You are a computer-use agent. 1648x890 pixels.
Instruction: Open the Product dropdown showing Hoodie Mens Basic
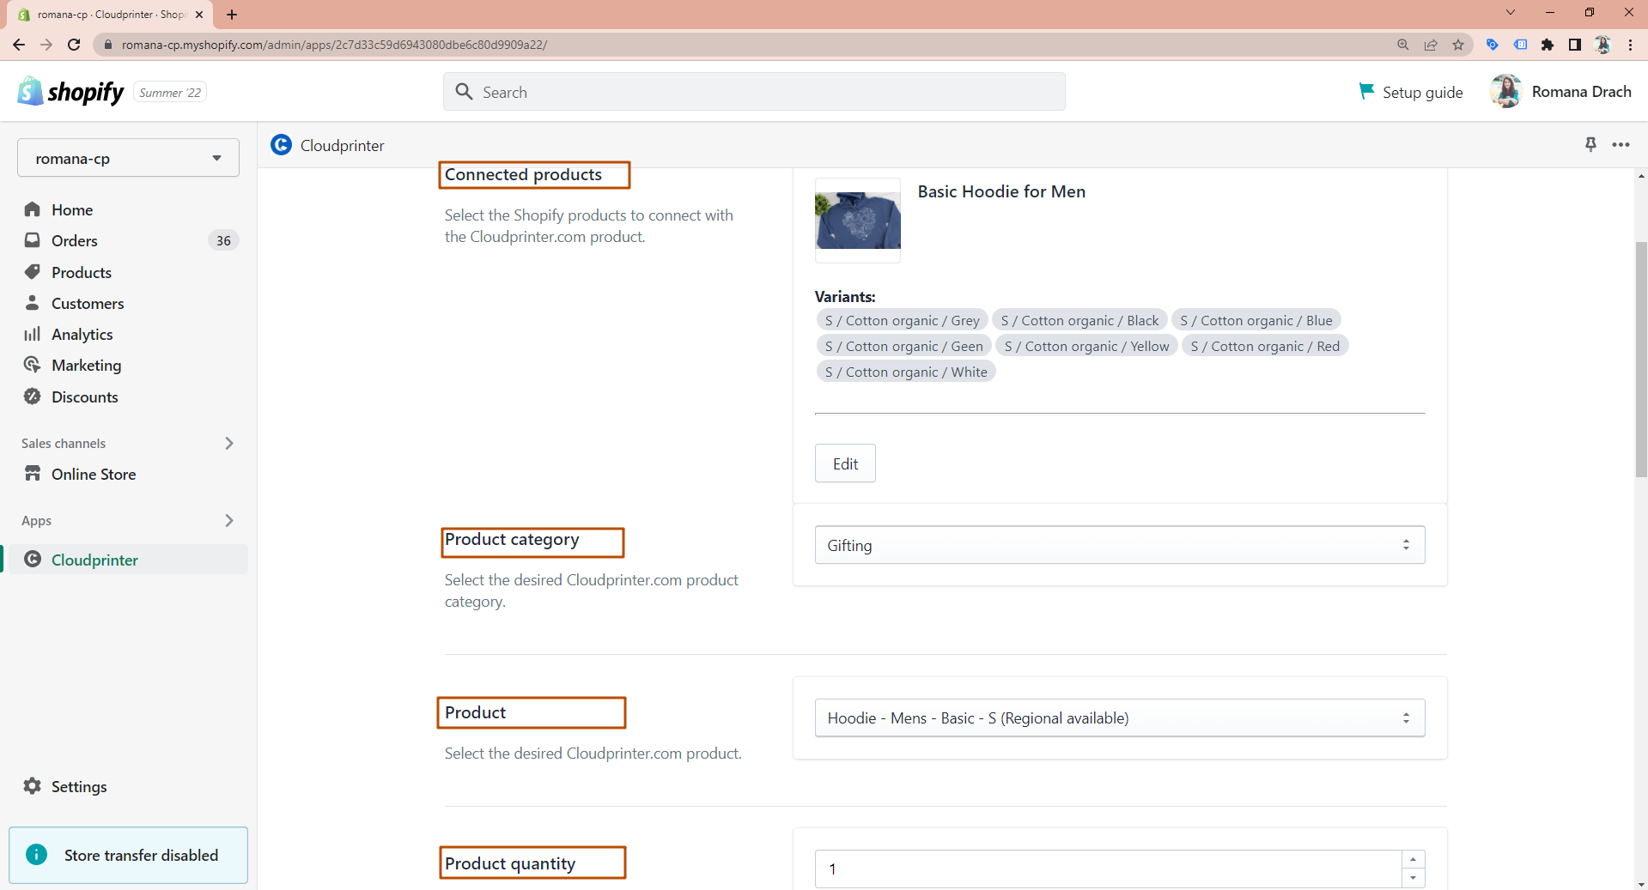pyautogui.click(x=1120, y=717)
